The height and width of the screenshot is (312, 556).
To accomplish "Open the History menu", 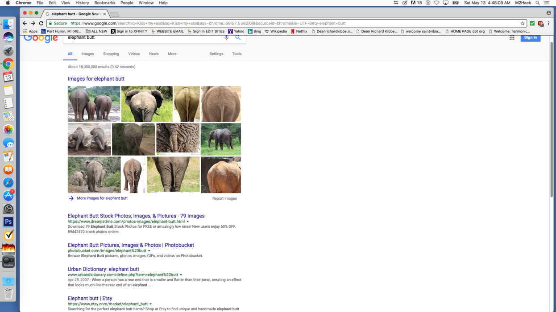I will tap(82, 3).
